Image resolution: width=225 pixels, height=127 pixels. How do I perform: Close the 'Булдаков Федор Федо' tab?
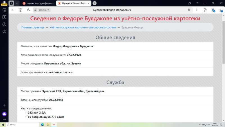tap(88, 3)
